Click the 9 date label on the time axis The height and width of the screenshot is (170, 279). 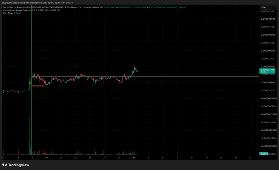pos(192,158)
